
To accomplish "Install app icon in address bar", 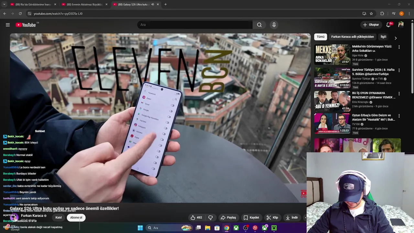I will point(364,14).
